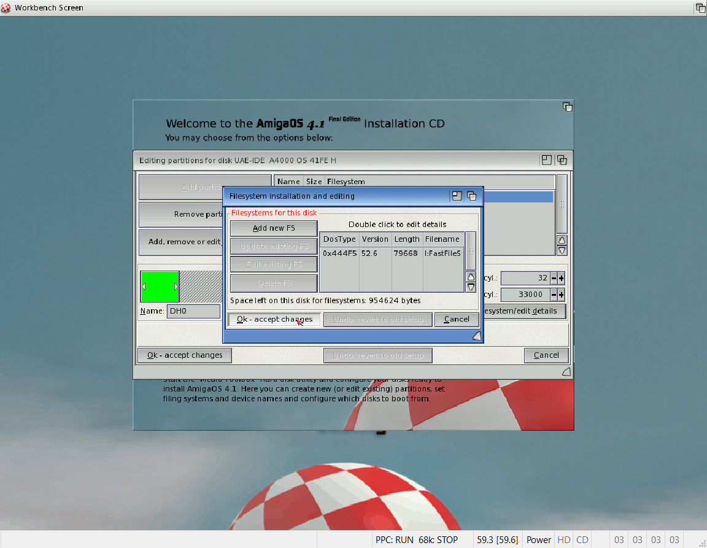
Task: Select the I:FastFileS filename cell
Action: click(442, 253)
